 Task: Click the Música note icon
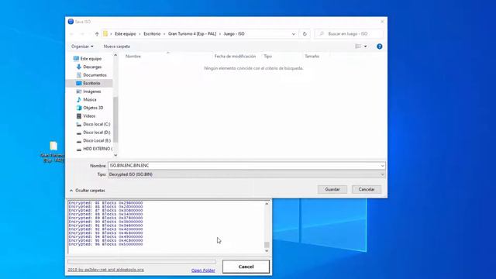click(x=79, y=100)
